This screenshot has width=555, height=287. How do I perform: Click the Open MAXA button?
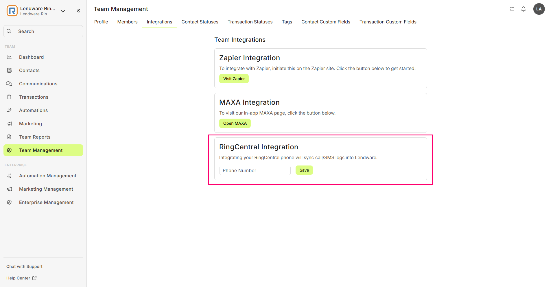pos(235,123)
